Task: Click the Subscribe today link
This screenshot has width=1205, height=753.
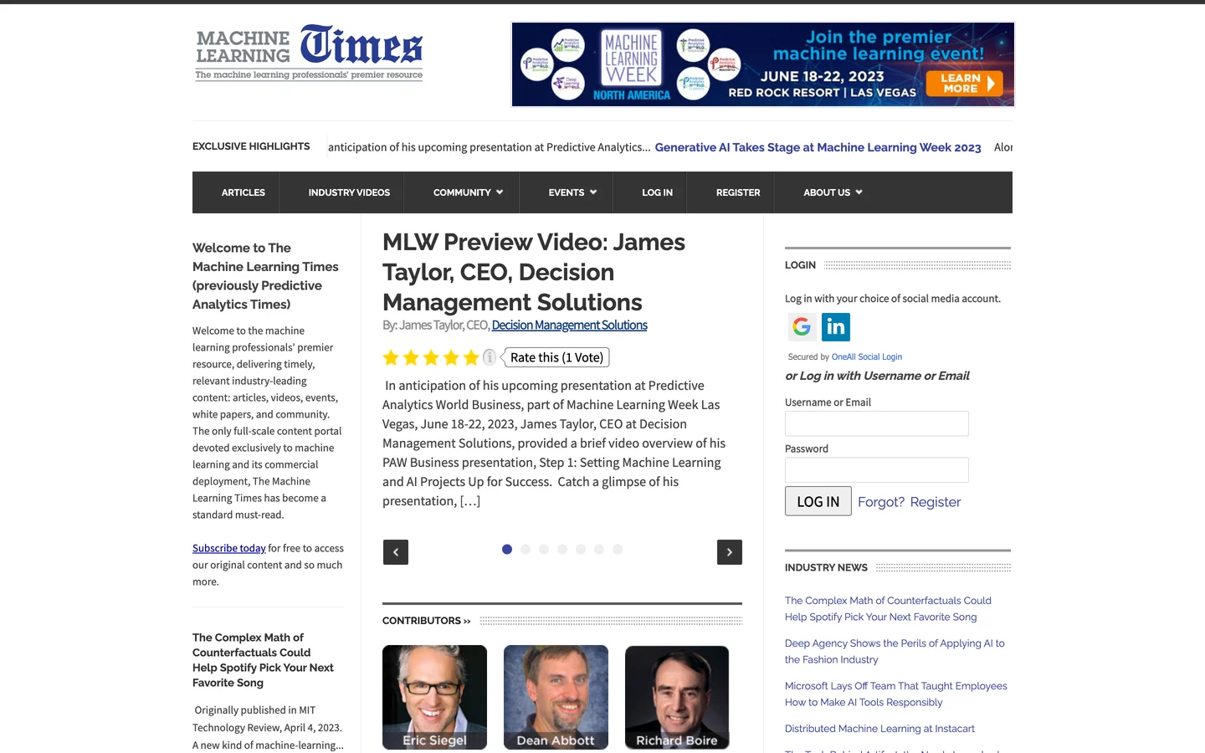Action: pos(229,548)
